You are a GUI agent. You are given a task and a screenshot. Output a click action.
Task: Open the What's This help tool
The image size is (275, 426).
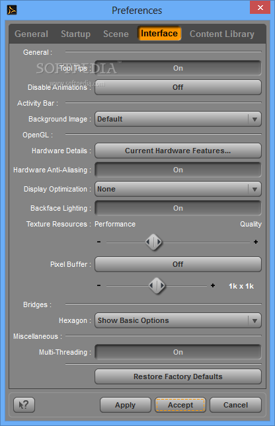24,405
